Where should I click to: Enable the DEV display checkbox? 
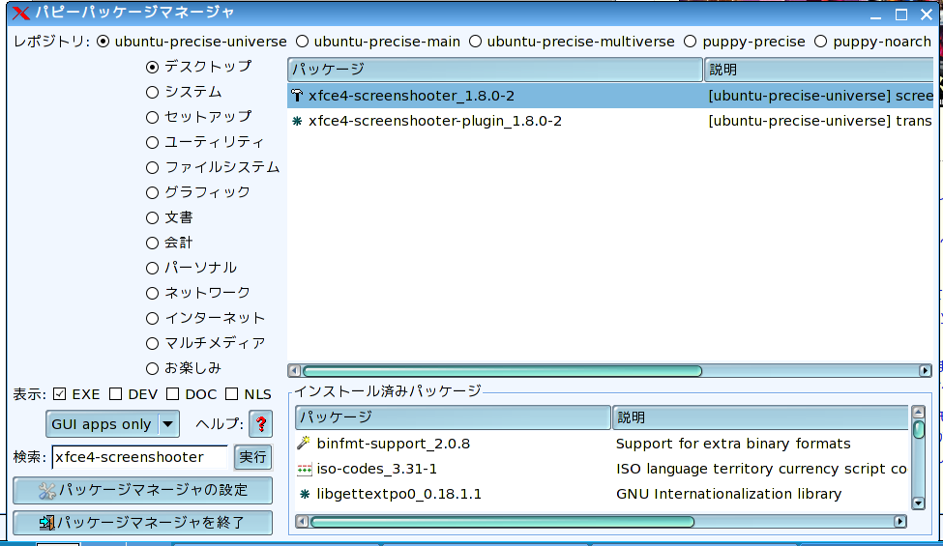(115, 394)
